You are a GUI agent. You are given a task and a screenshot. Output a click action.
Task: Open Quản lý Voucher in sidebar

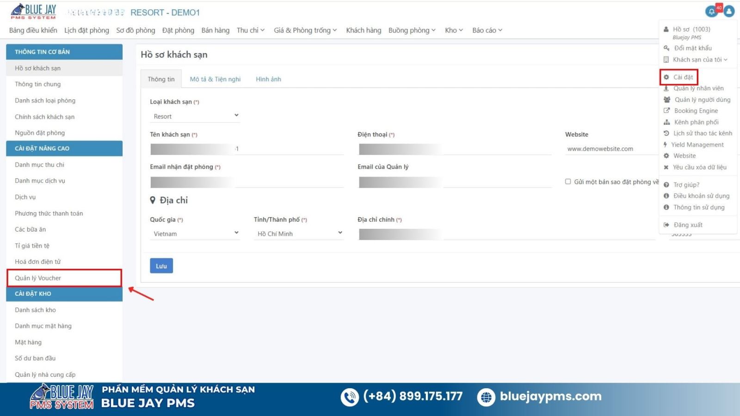coord(38,278)
